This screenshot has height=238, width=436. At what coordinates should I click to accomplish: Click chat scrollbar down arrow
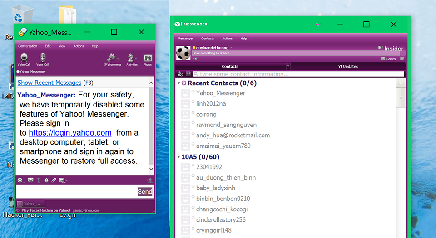(x=151, y=169)
